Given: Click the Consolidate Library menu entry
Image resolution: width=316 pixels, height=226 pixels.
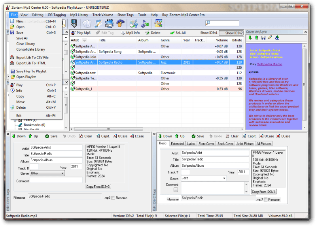Looking at the screenshot, I should [30, 49].
